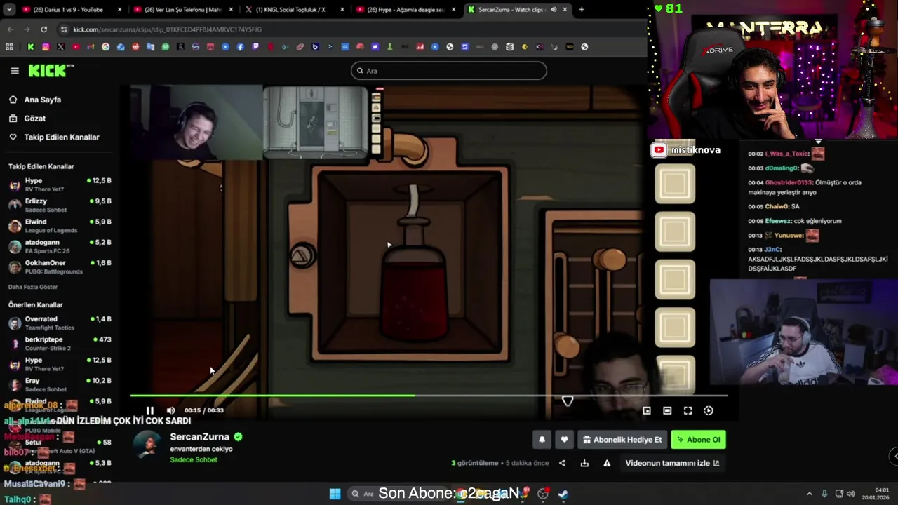Screen dimensions: 898x505
Task: Open Videonun tamamını izle link
Action: click(x=672, y=463)
